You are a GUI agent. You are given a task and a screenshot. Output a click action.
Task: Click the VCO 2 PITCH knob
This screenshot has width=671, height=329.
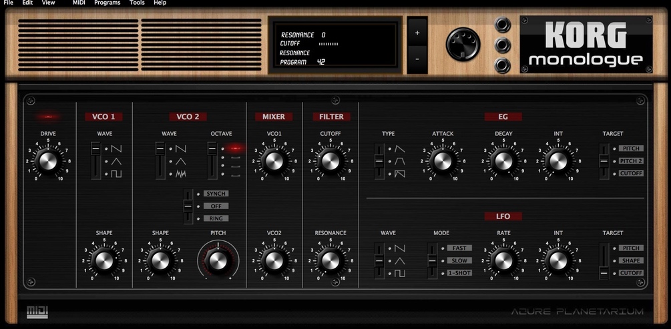[218, 260]
